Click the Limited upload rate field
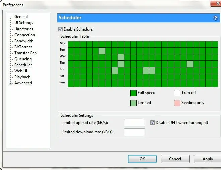 click(134, 123)
